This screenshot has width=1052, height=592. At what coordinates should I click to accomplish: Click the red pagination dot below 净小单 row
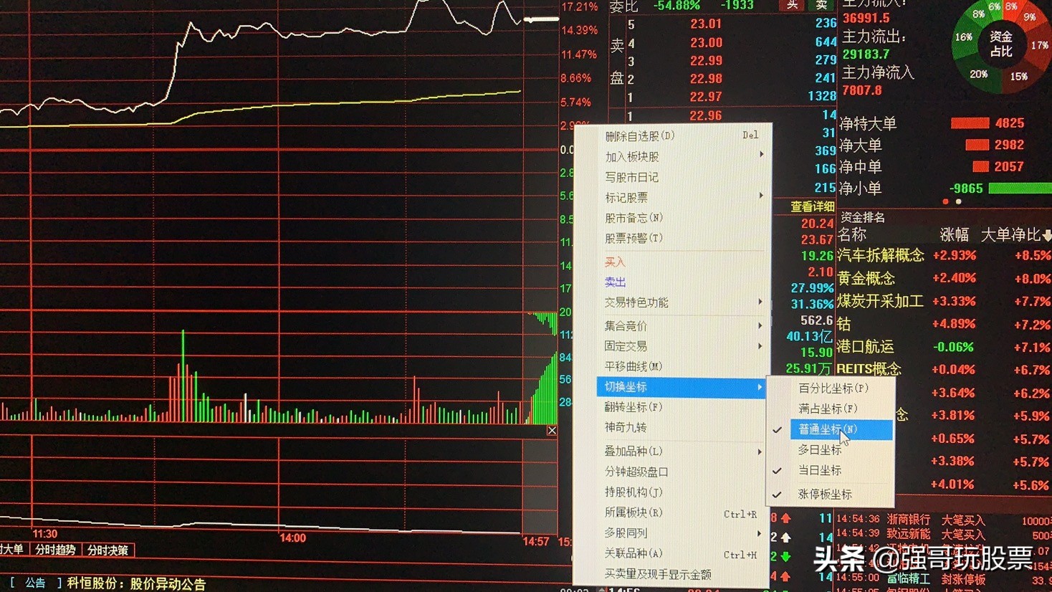click(x=946, y=201)
